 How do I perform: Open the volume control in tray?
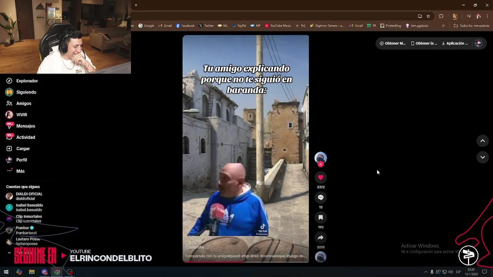pos(451,272)
